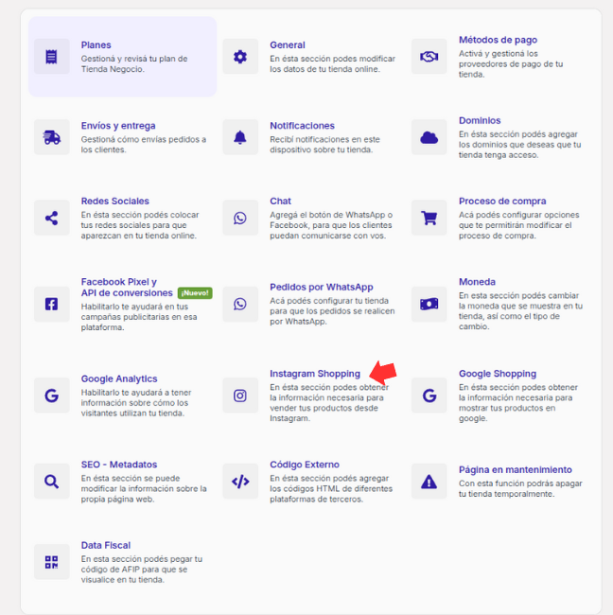The height and width of the screenshot is (615, 613).
Task: Click the Facebook Pixel icon
Action: point(51,304)
